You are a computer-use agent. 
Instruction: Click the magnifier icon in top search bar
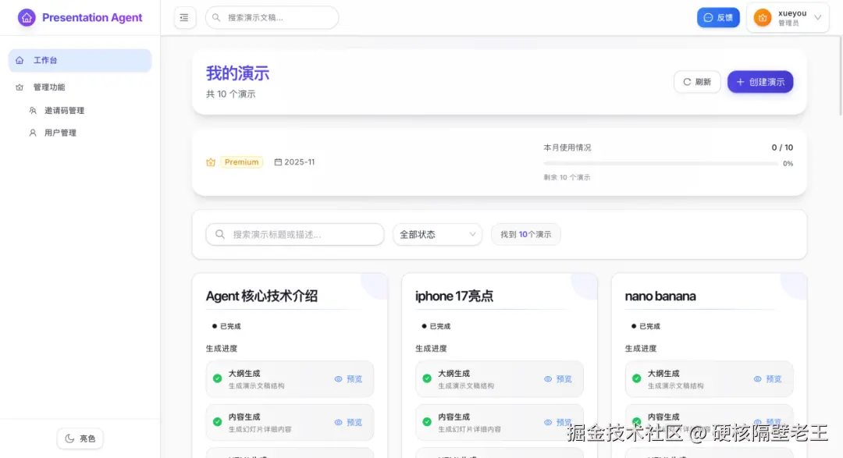point(216,18)
